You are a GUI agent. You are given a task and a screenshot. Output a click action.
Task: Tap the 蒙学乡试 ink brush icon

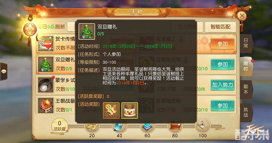click(46, 85)
